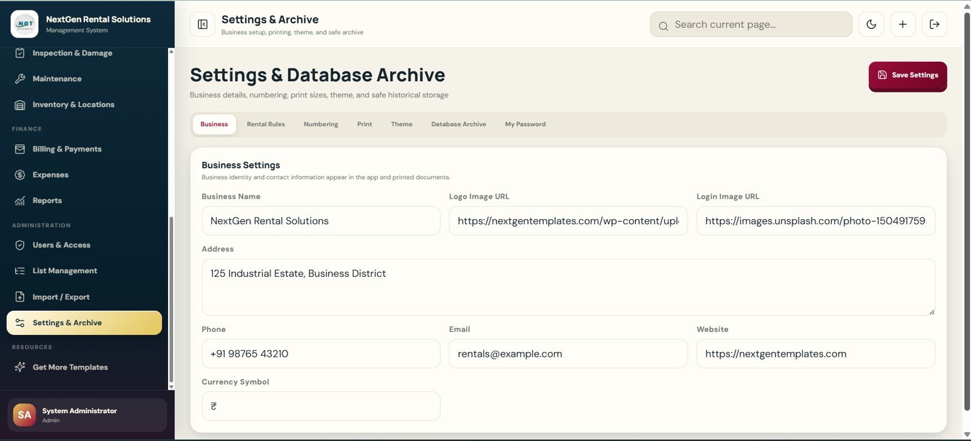
Task: Click the Settings & Database Archive page title
Action: [317, 75]
